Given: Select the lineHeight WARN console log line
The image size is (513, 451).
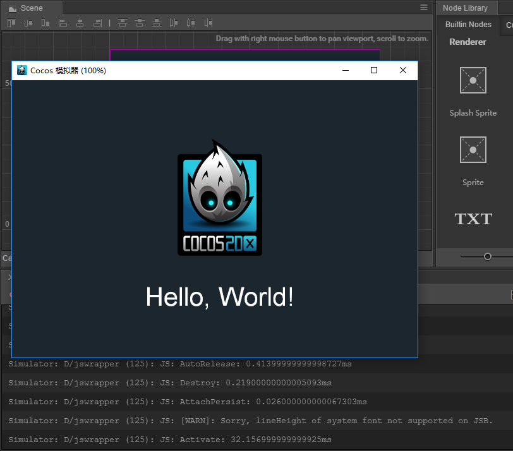Looking at the screenshot, I should 256,421.
